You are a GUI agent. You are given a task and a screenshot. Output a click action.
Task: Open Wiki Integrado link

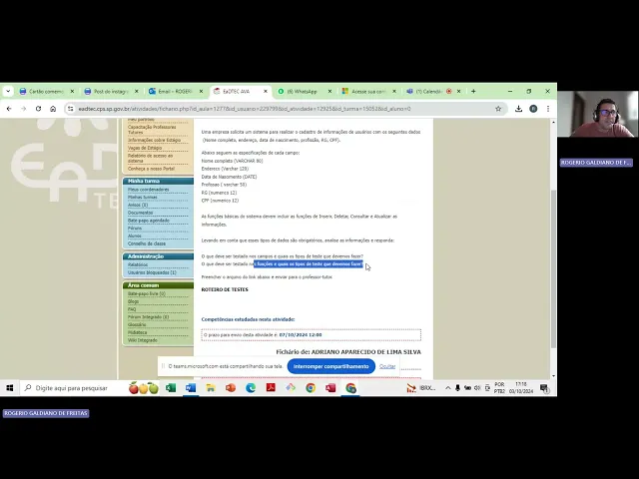142,340
